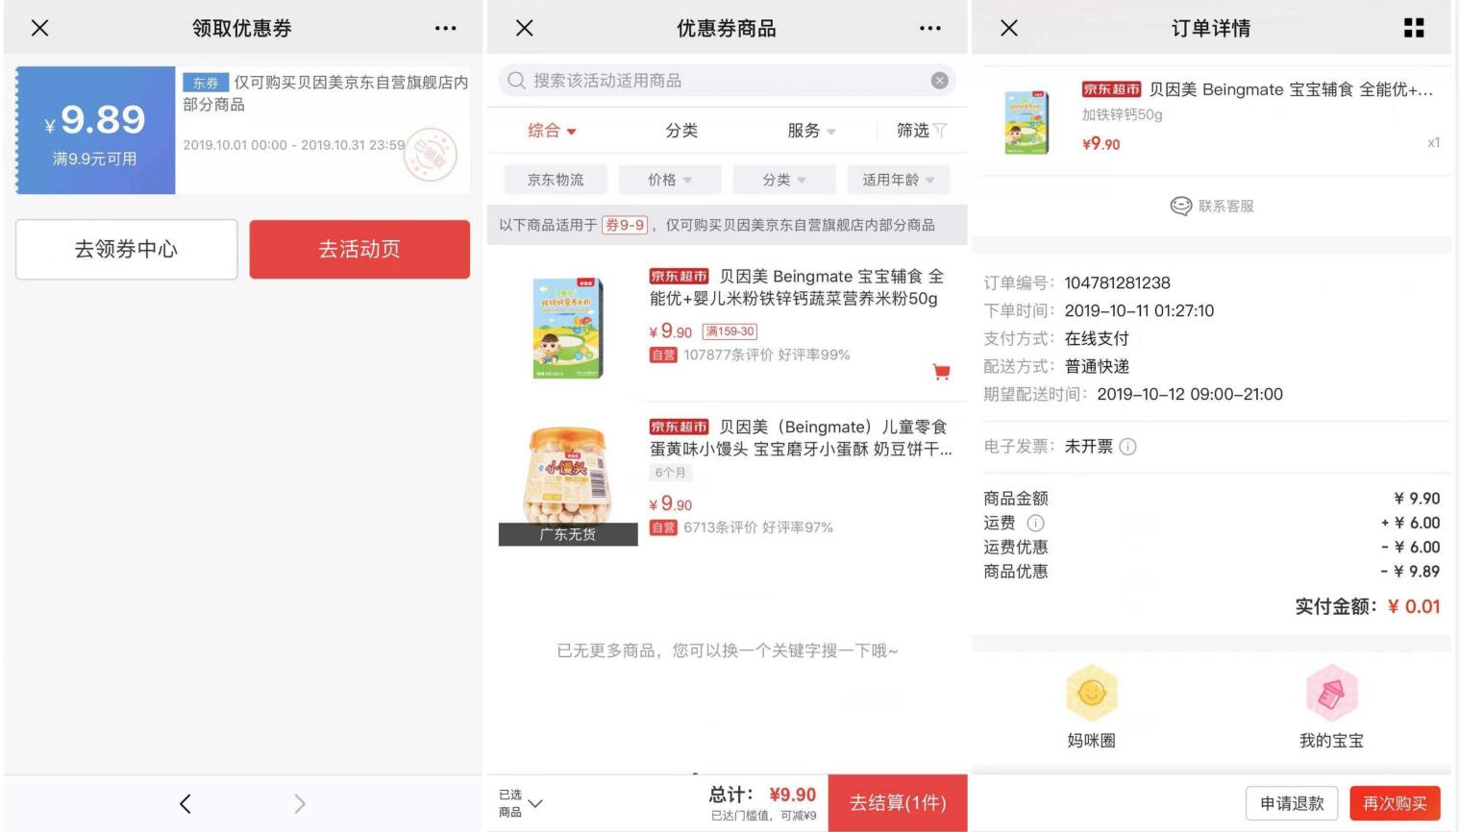Open the more options menu on 领取优惠券 page
Screen dimensions: 1459x832
click(446, 28)
